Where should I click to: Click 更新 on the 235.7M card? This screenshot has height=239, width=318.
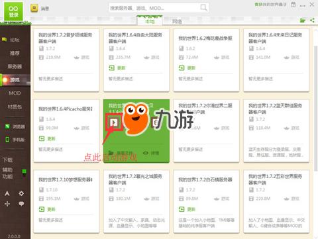(117, 68)
